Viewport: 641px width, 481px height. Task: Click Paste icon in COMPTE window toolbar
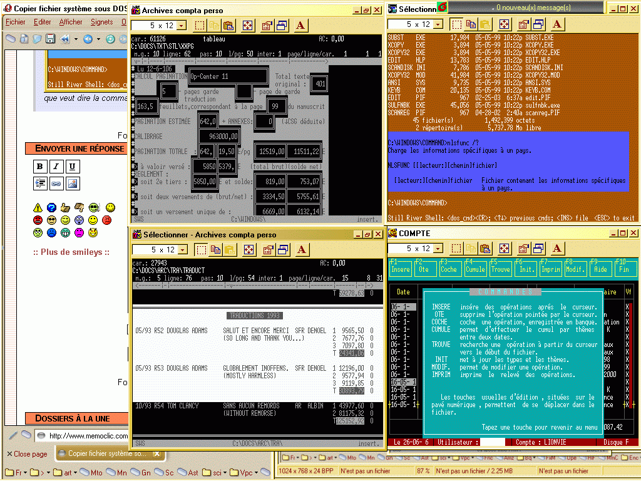(485, 249)
